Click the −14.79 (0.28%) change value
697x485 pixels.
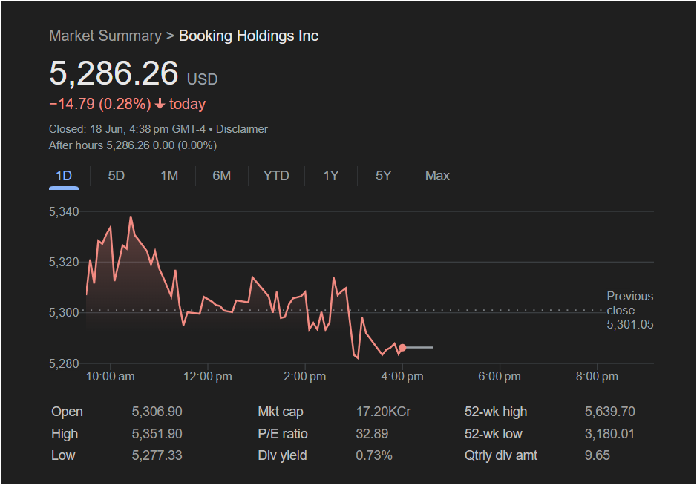click(100, 105)
